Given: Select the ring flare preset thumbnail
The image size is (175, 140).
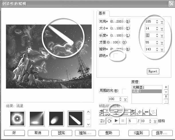Looking at the screenshot, I should (17, 119).
